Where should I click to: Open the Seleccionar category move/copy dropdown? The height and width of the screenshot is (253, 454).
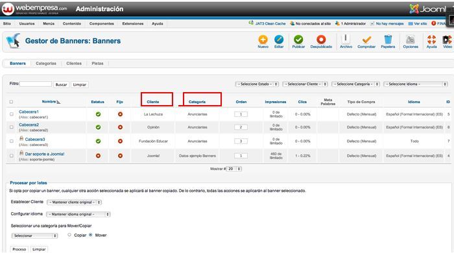click(34, 235)
